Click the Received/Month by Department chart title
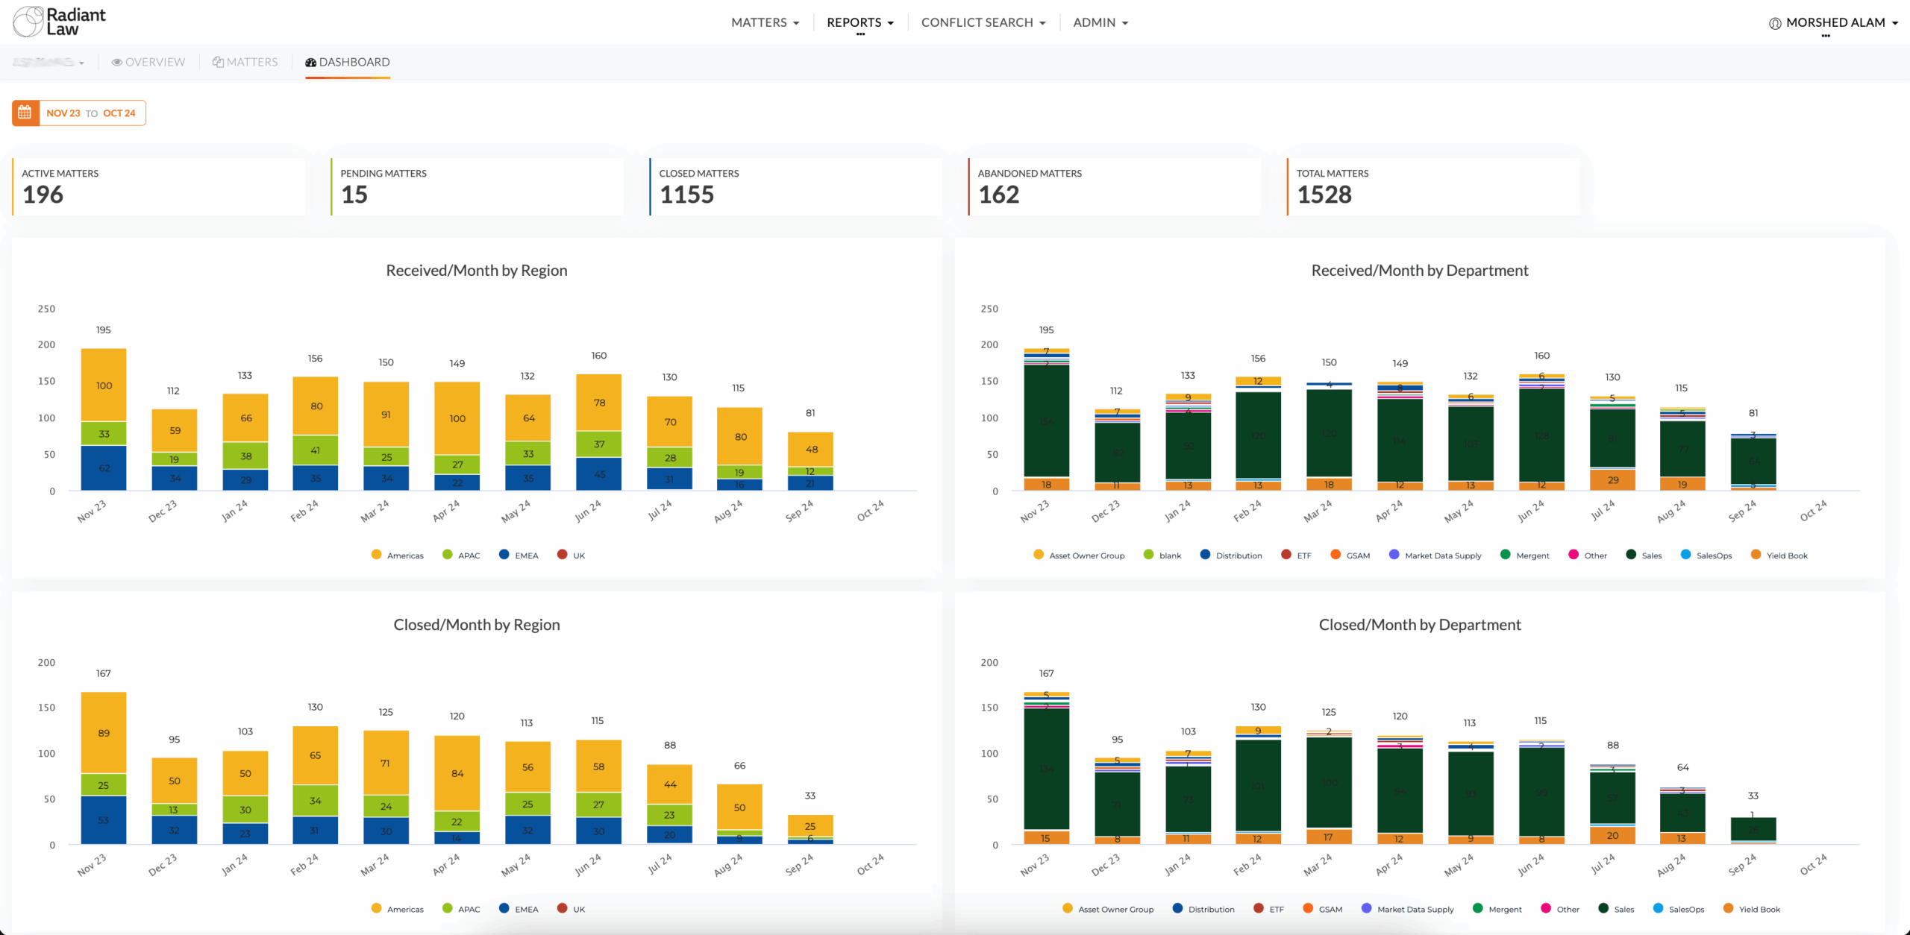This screenshot has height=935, width=1910. [1420, 271]
